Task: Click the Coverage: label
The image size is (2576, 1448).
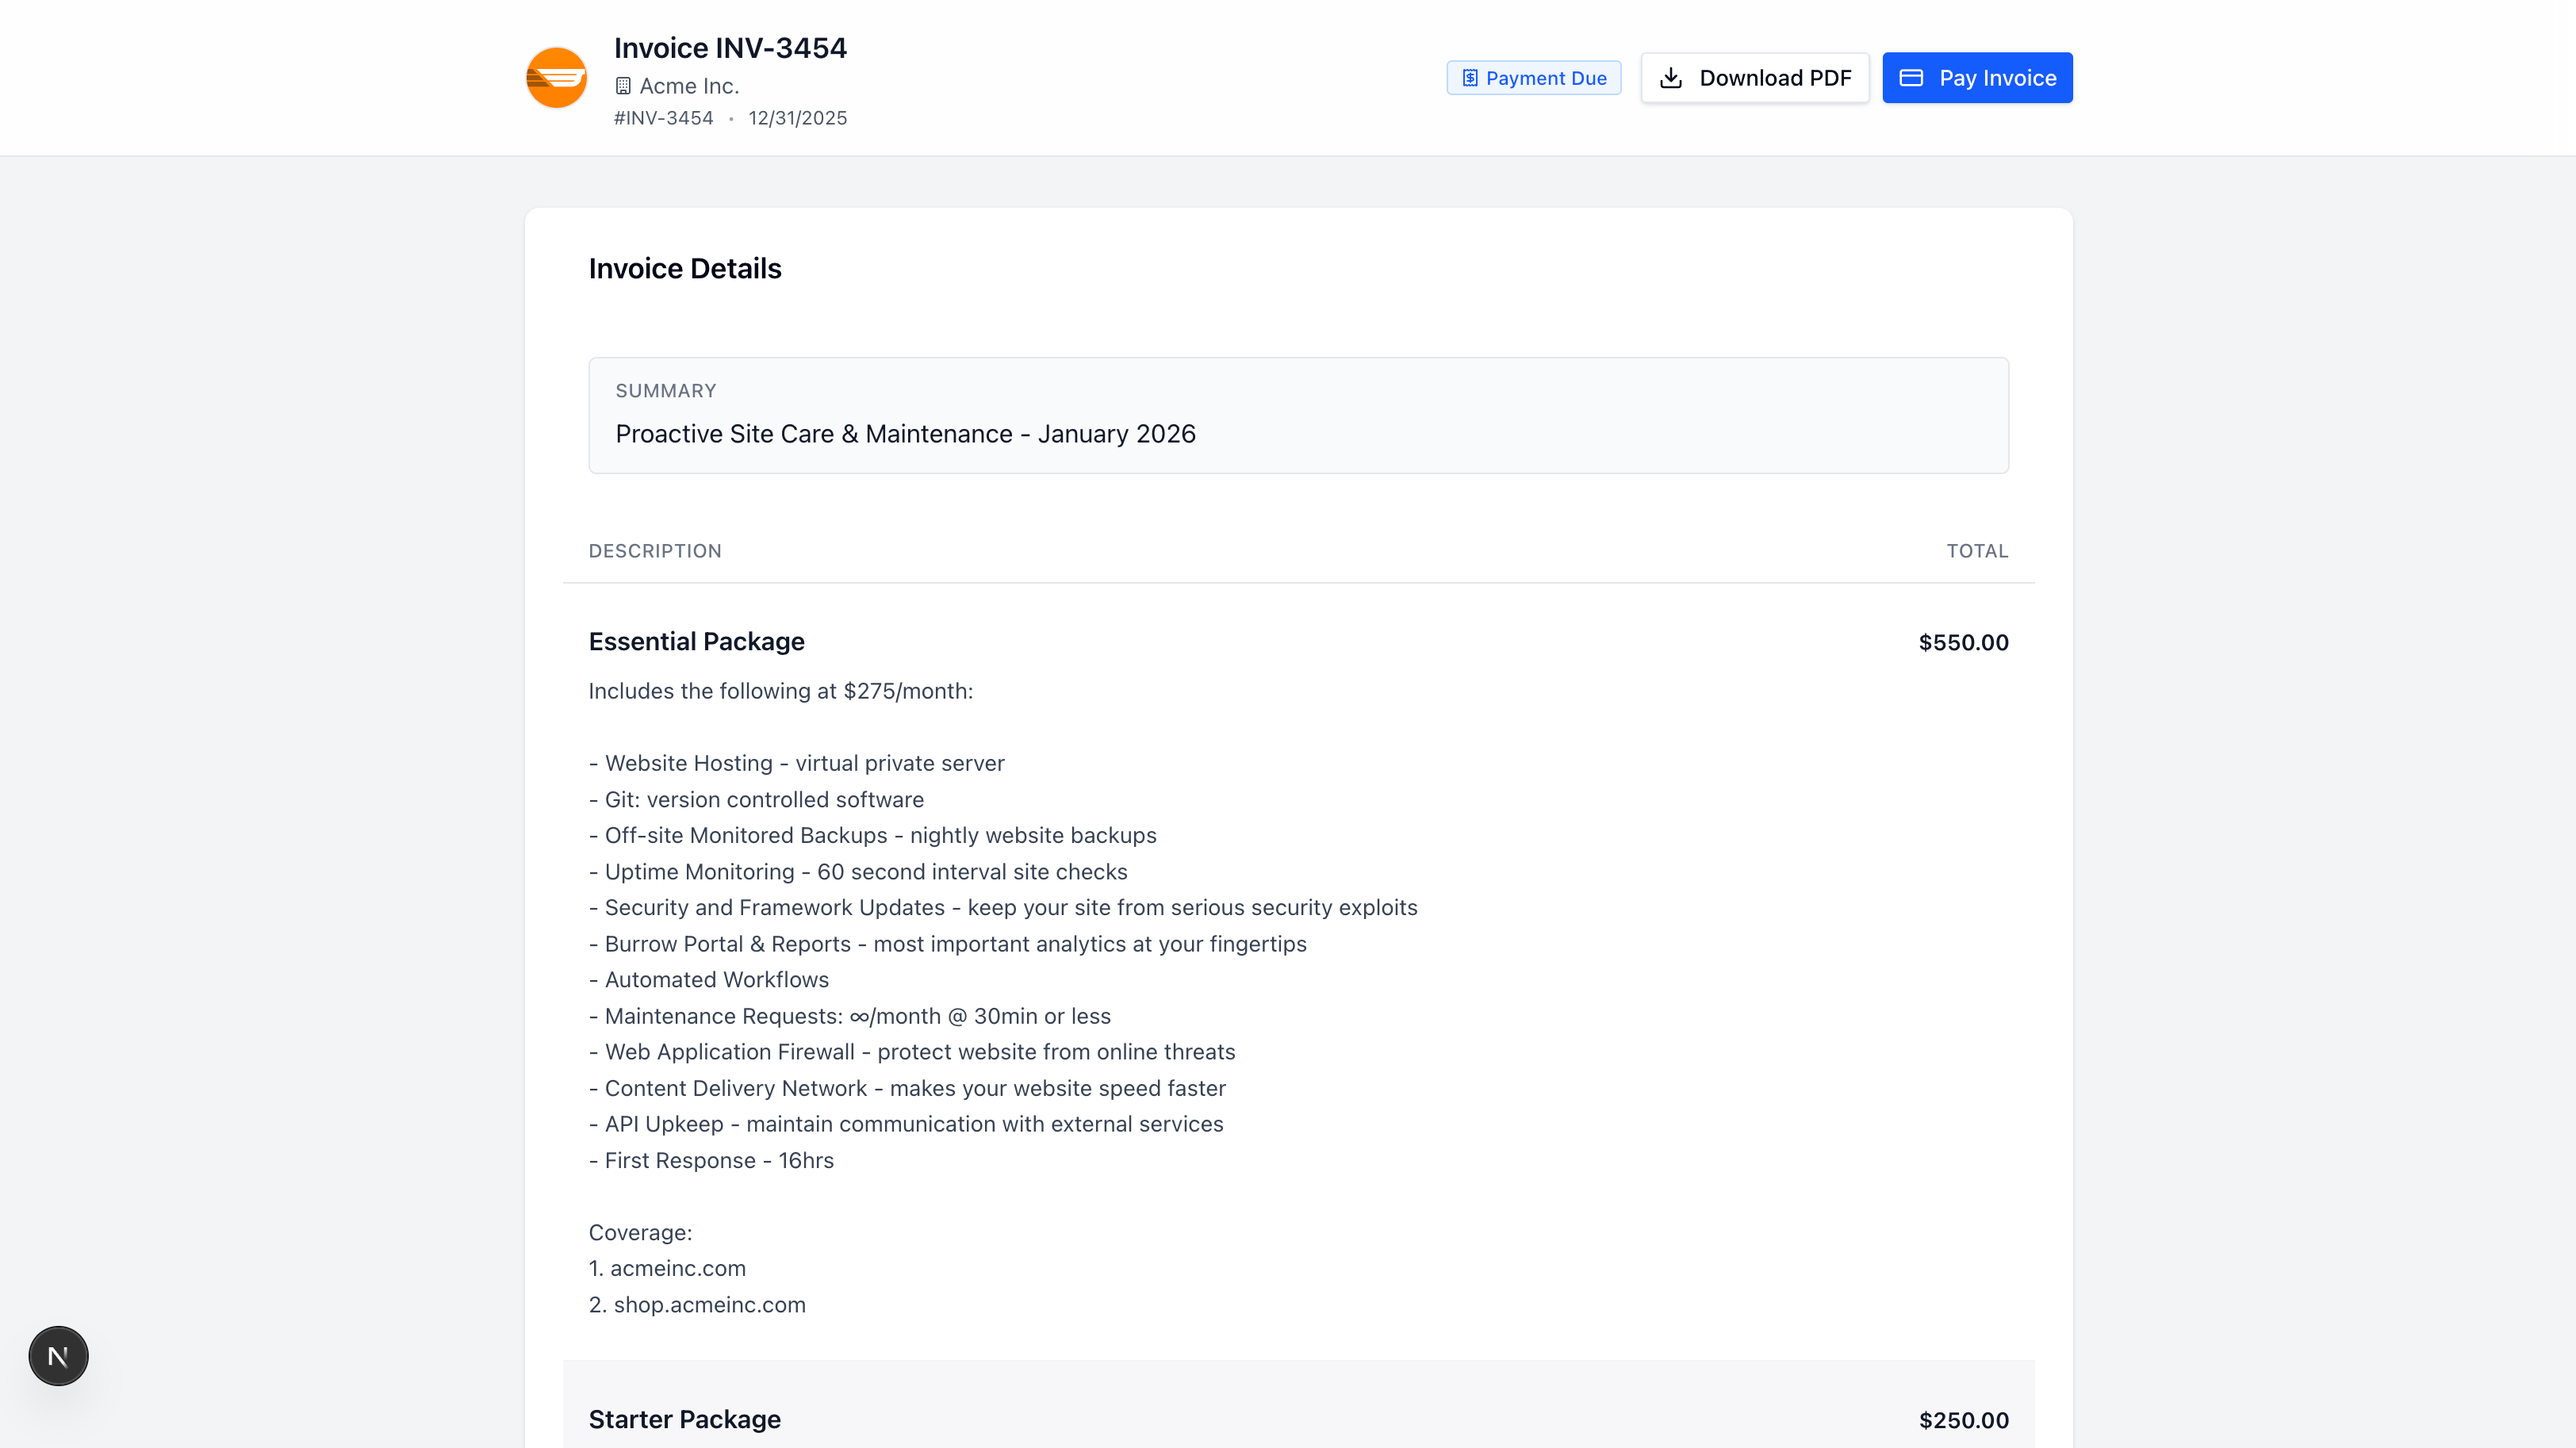Action: tap(640, 1232)
